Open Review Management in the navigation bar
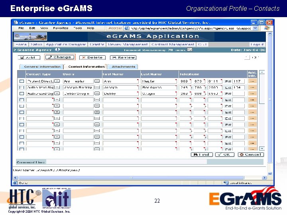Screen dimensions: 287x215 (x=128, y=45)
